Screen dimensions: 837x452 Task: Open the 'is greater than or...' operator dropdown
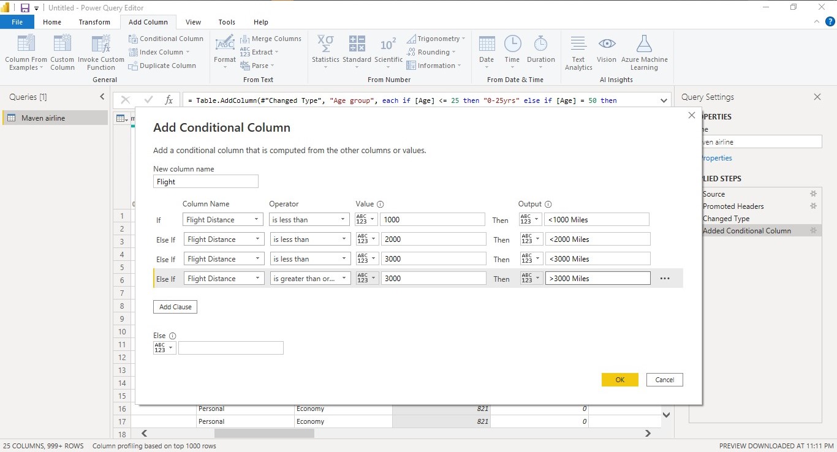point(309,279)
